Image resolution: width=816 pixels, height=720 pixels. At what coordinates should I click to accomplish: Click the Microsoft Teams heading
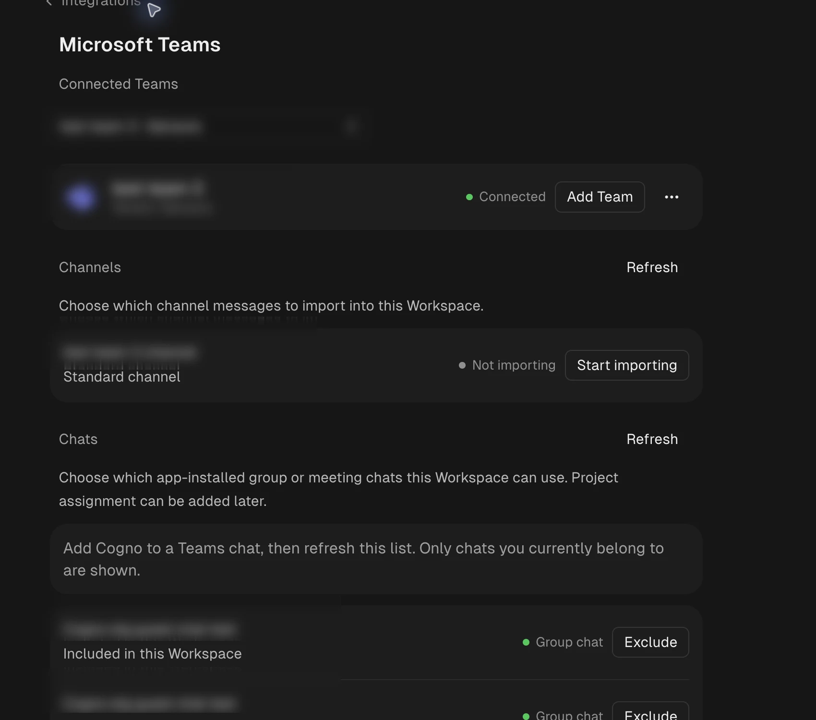click(x=140, y=45)
